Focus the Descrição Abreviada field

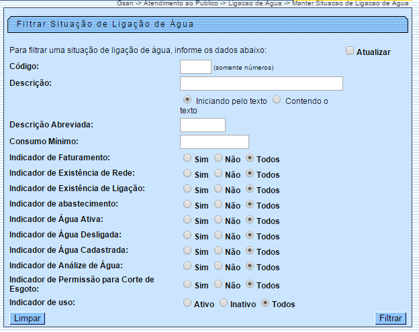click(x=203, y=125)
